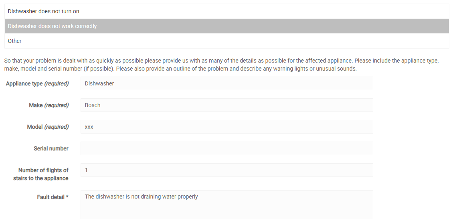Click the "Model" field label
The height and width of the screenshot is (219, 455).
35,127
